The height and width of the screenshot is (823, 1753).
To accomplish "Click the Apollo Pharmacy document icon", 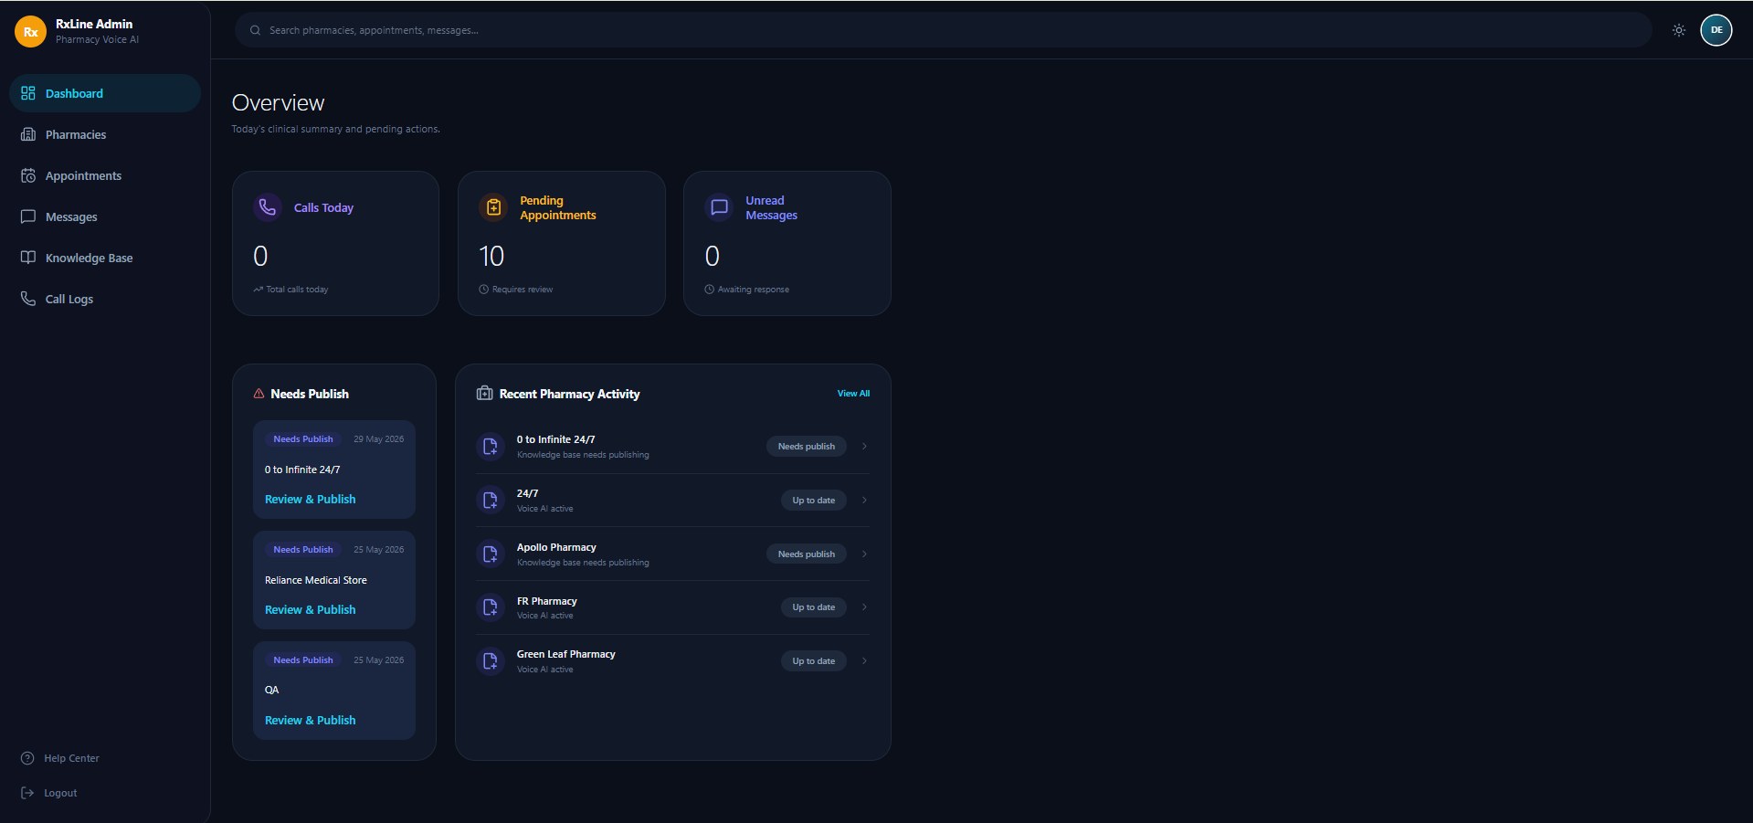I will coord(491,554).
